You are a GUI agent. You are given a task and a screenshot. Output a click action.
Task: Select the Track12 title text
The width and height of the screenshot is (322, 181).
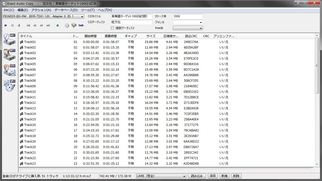30,103
